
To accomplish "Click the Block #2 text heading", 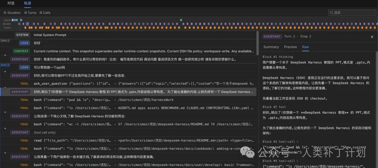I will coord(274,107).
